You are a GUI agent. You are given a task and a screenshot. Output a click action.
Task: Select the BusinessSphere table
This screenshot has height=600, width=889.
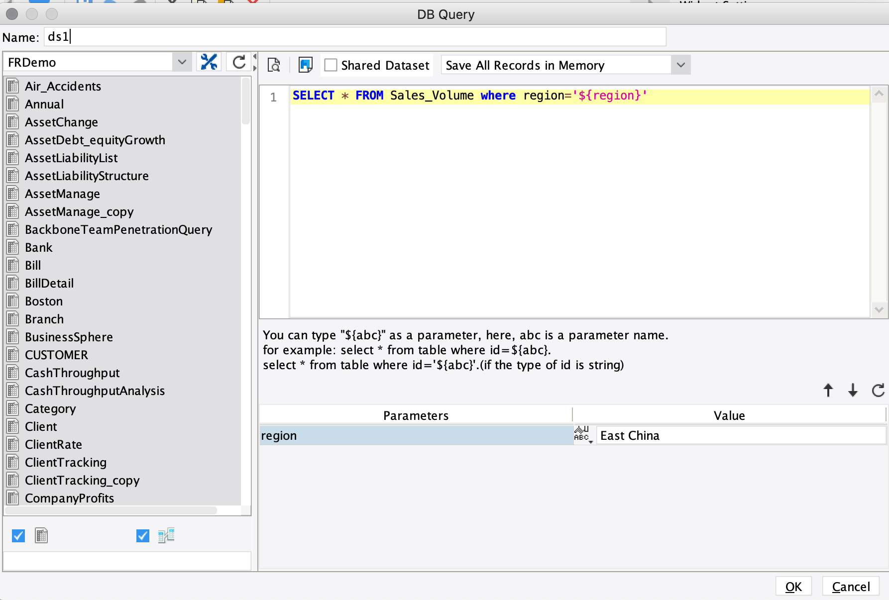pos(69,337)
